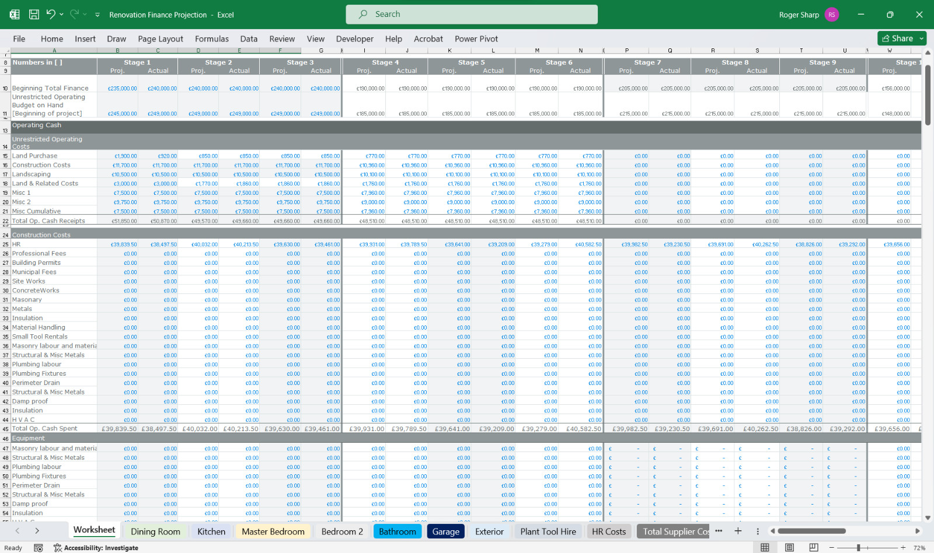Click the Search box in title bar
This screenshot has height=553, width=934.
[472, 14]
